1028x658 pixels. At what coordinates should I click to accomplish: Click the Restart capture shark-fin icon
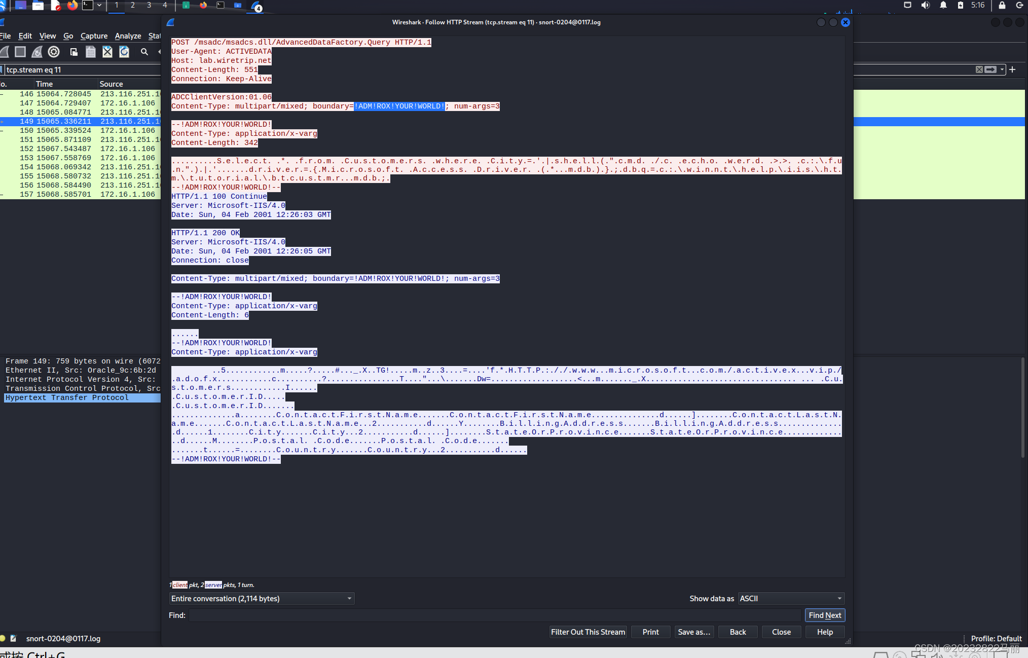37,52
